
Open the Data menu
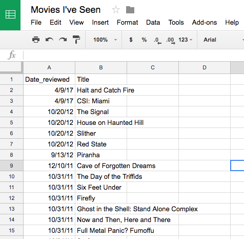pos(153,23)
